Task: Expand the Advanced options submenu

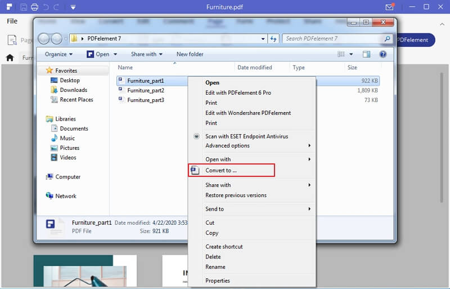Action: tap(252, 145)
